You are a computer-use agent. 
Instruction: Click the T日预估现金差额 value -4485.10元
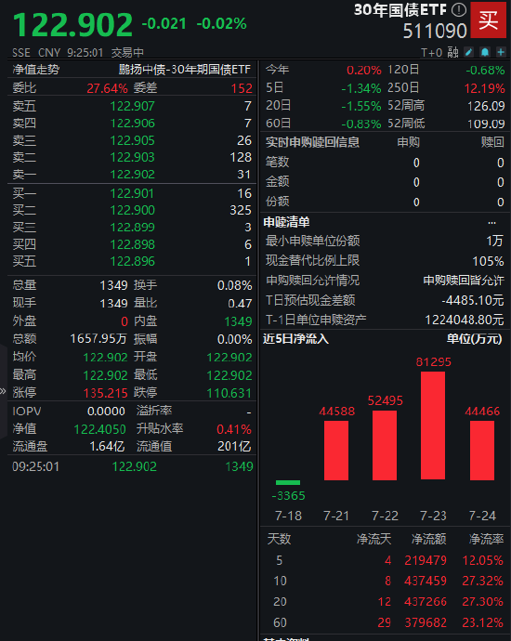coord(473,300)
